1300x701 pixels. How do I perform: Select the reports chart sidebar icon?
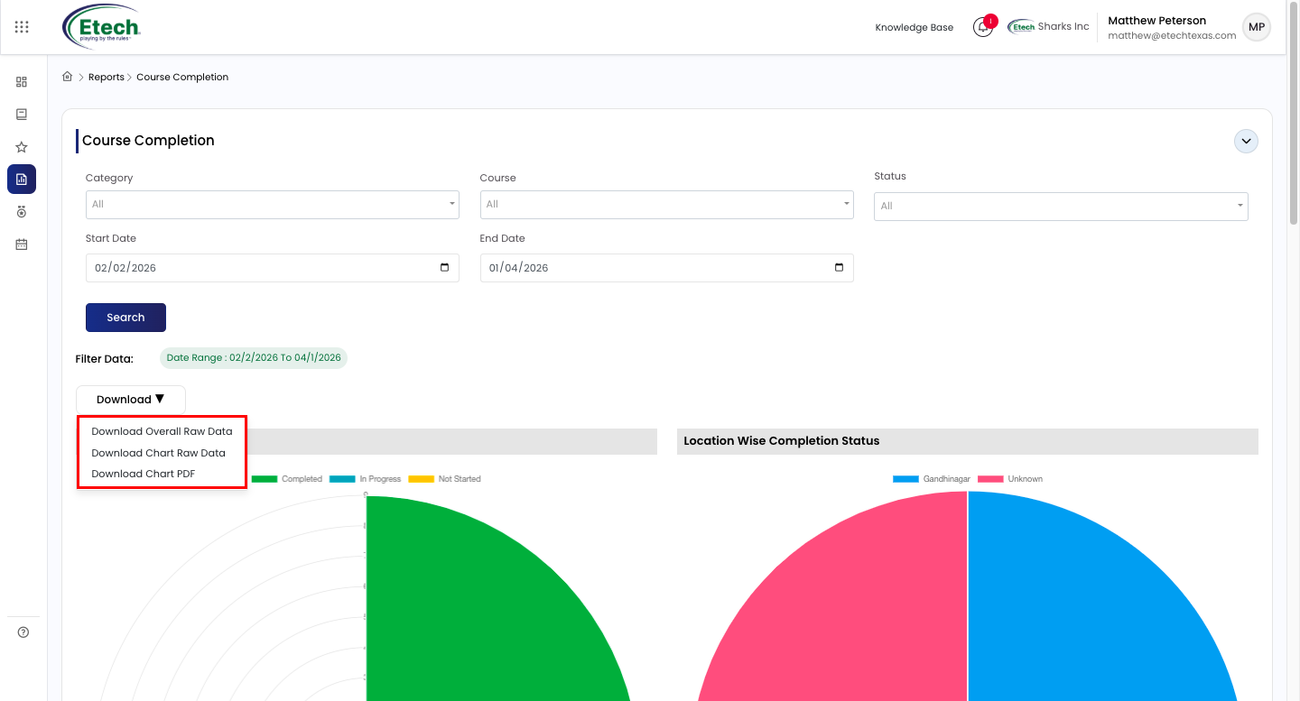pos(22,180)
